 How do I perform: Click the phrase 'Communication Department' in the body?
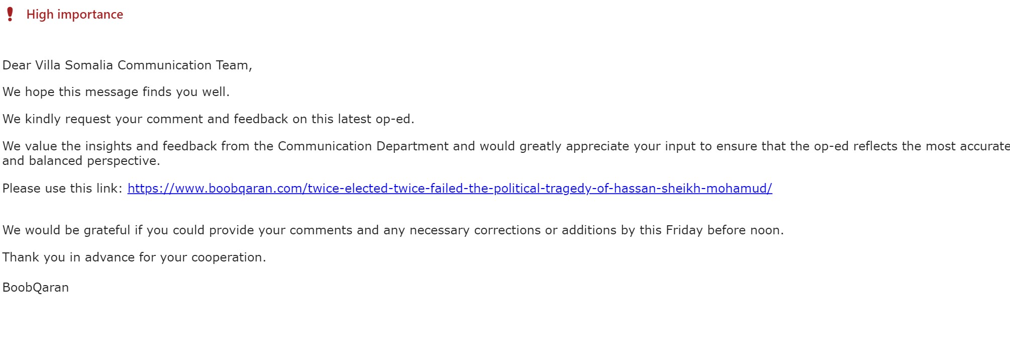[x=363, y=146]
